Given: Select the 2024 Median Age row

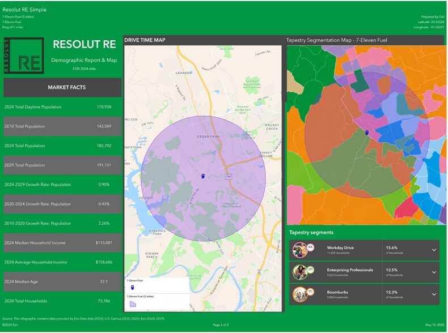Looking at the screenshot, I should pos(62,281).
